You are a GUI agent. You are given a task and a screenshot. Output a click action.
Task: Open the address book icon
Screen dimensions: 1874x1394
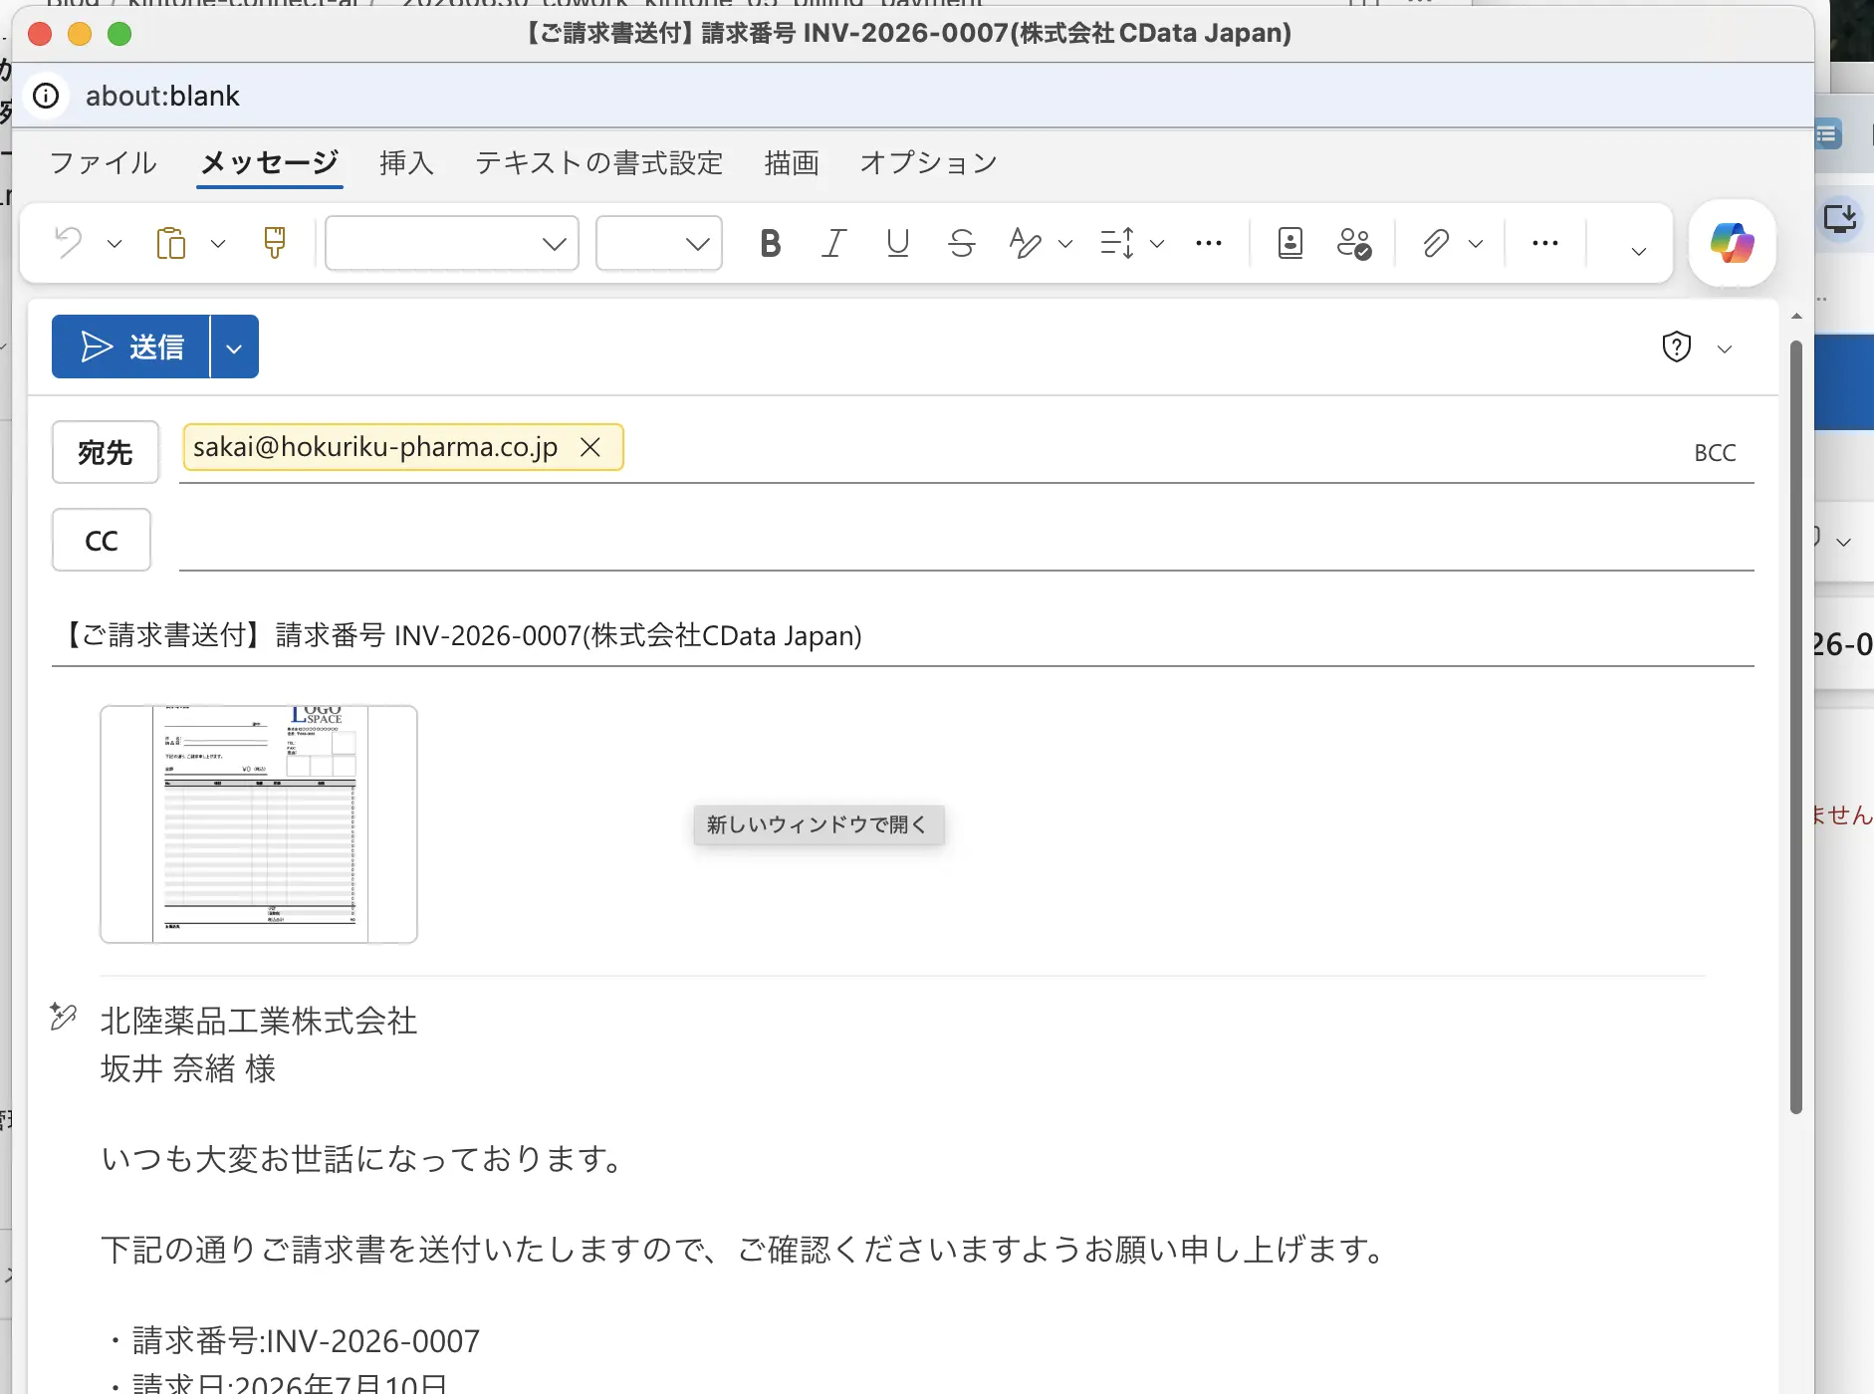tap(1290, 243)
